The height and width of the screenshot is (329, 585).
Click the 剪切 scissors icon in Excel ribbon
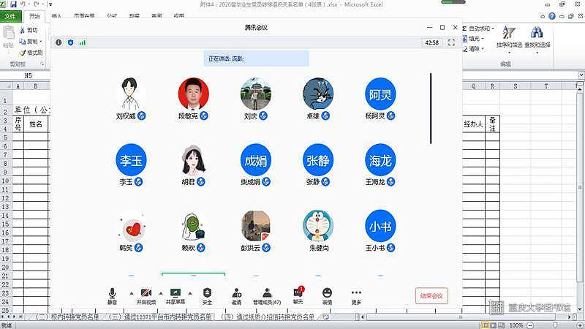(22, 30)
